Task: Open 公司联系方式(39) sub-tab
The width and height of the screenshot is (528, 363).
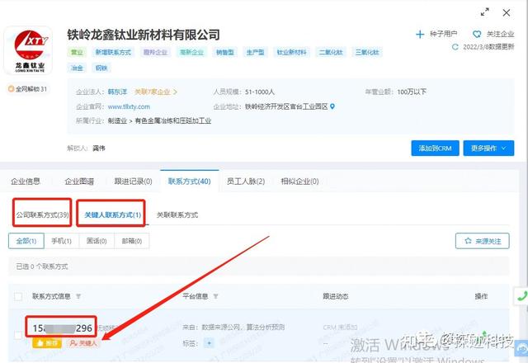Action: pos(42,214)
